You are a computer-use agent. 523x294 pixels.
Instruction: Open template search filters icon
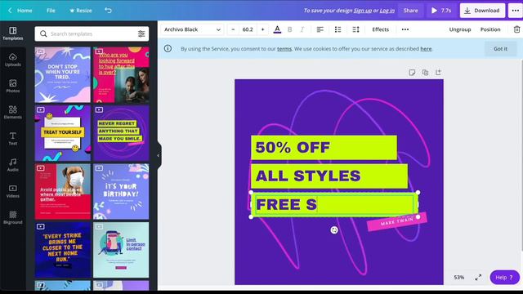[x=141, y=33]
